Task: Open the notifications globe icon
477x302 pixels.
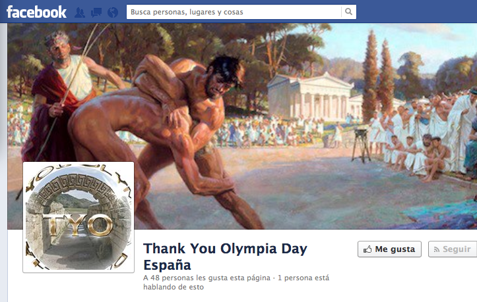Action: 113,13
